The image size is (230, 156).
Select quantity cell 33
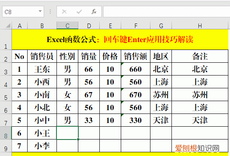pos(89,120)
